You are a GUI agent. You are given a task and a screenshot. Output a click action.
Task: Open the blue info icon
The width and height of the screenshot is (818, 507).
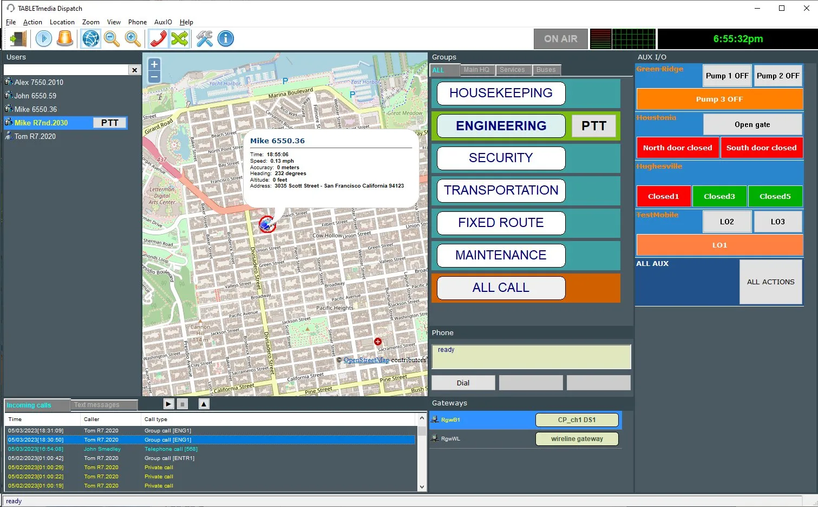(226, 39)
